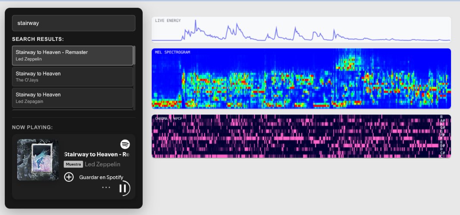Click the LIVE ENERGY label
Viewport: 460px width, 215px height.
click(x=168, y=21)
